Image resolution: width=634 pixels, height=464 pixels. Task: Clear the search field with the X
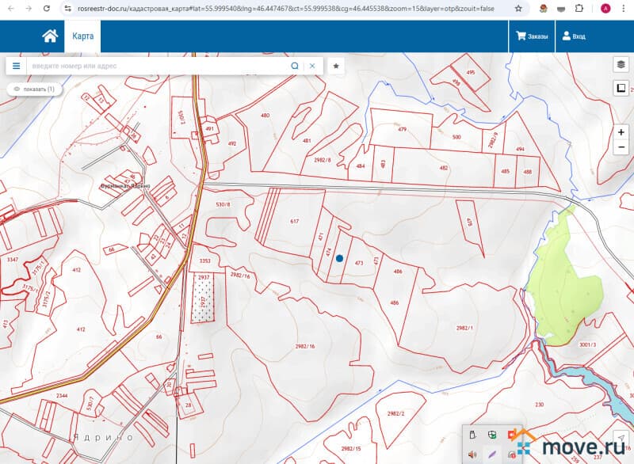(313, 66)
